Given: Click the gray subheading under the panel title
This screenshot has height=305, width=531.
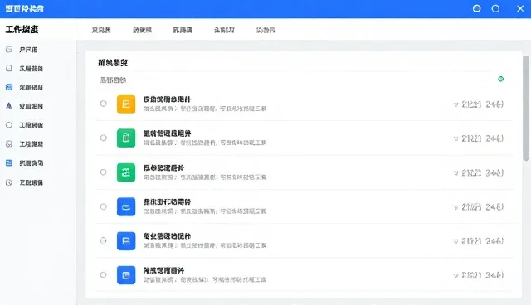Looking at the screenshot, I should [x=113, y=80].
